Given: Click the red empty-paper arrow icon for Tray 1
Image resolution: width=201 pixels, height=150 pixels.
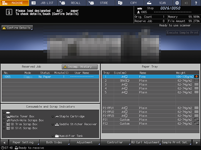Looking at the screenshot, I should [x=197, y=77].
